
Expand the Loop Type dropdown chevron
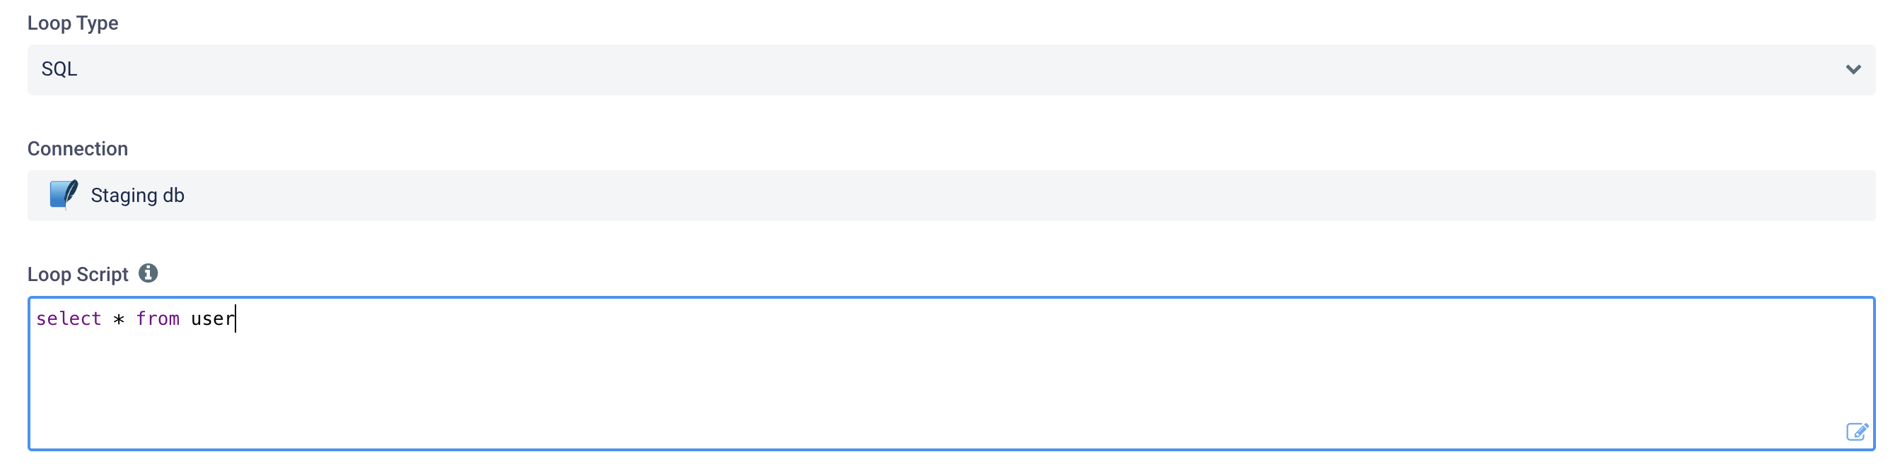[1853, 70]
